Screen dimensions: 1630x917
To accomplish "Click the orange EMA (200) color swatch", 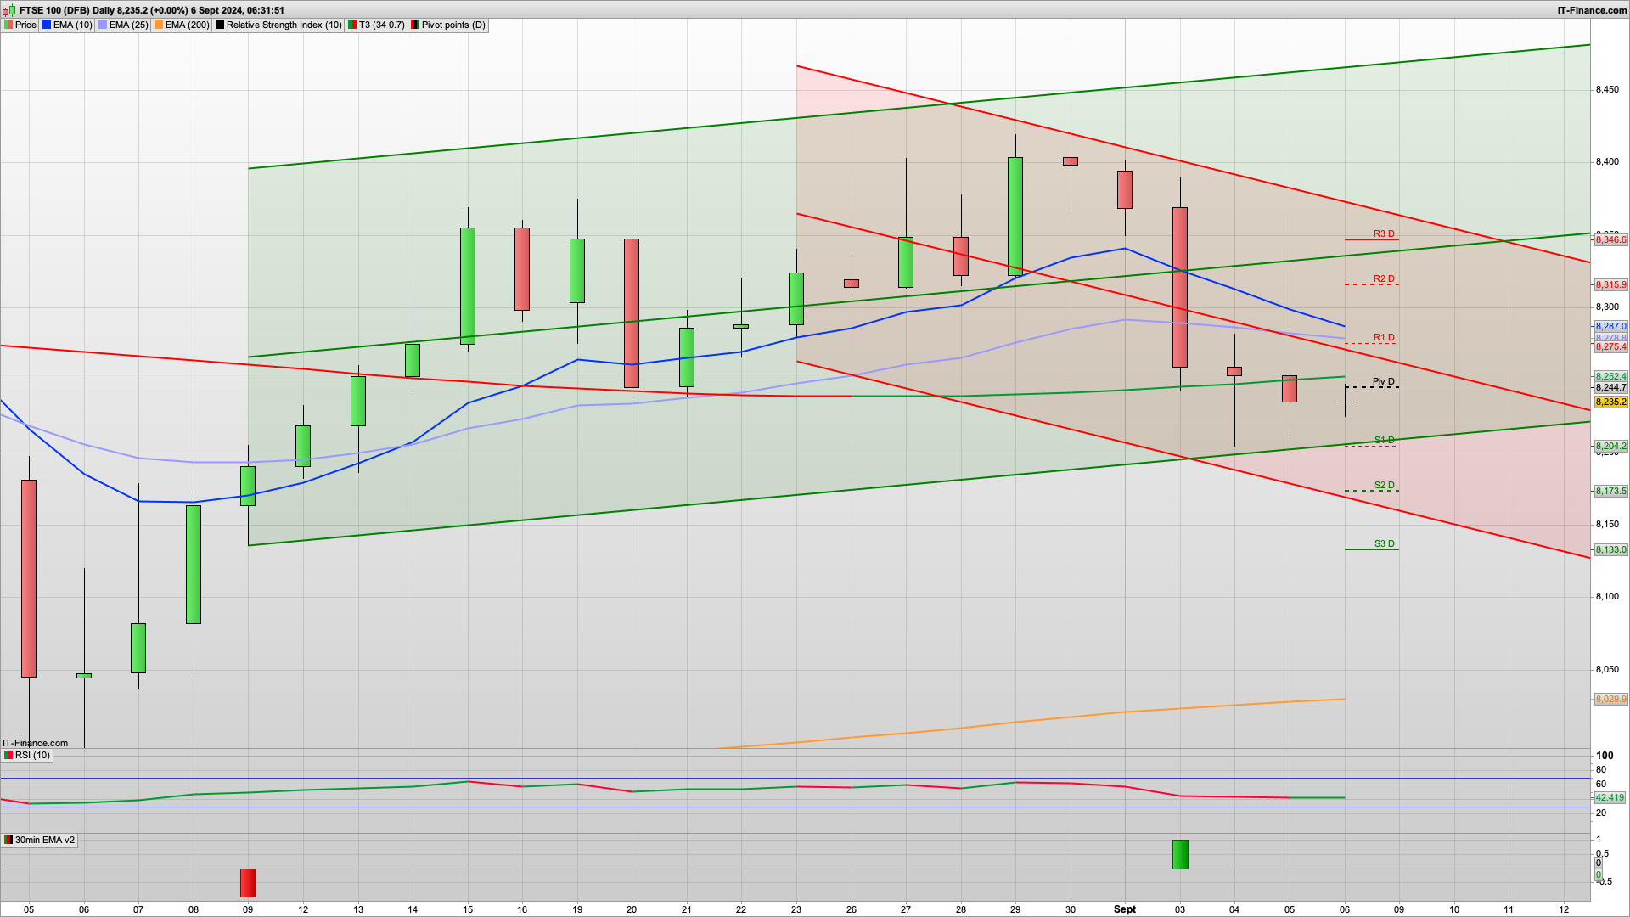I will point(159,25).
